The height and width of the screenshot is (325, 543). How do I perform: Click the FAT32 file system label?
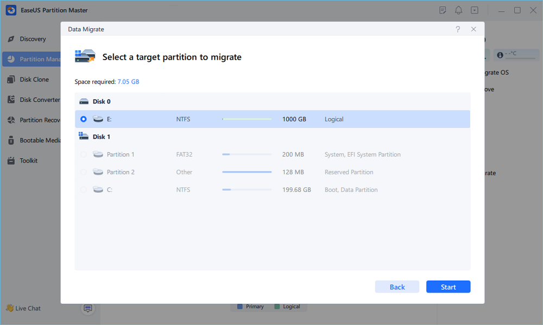pos(184,154)
